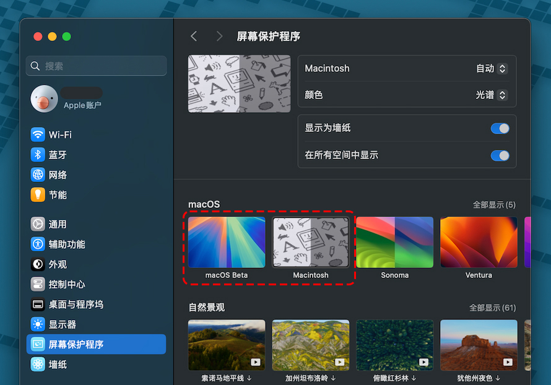Click the magnifier icon in search field
This screenshot has height=385, width=551.
pos(35,66)
